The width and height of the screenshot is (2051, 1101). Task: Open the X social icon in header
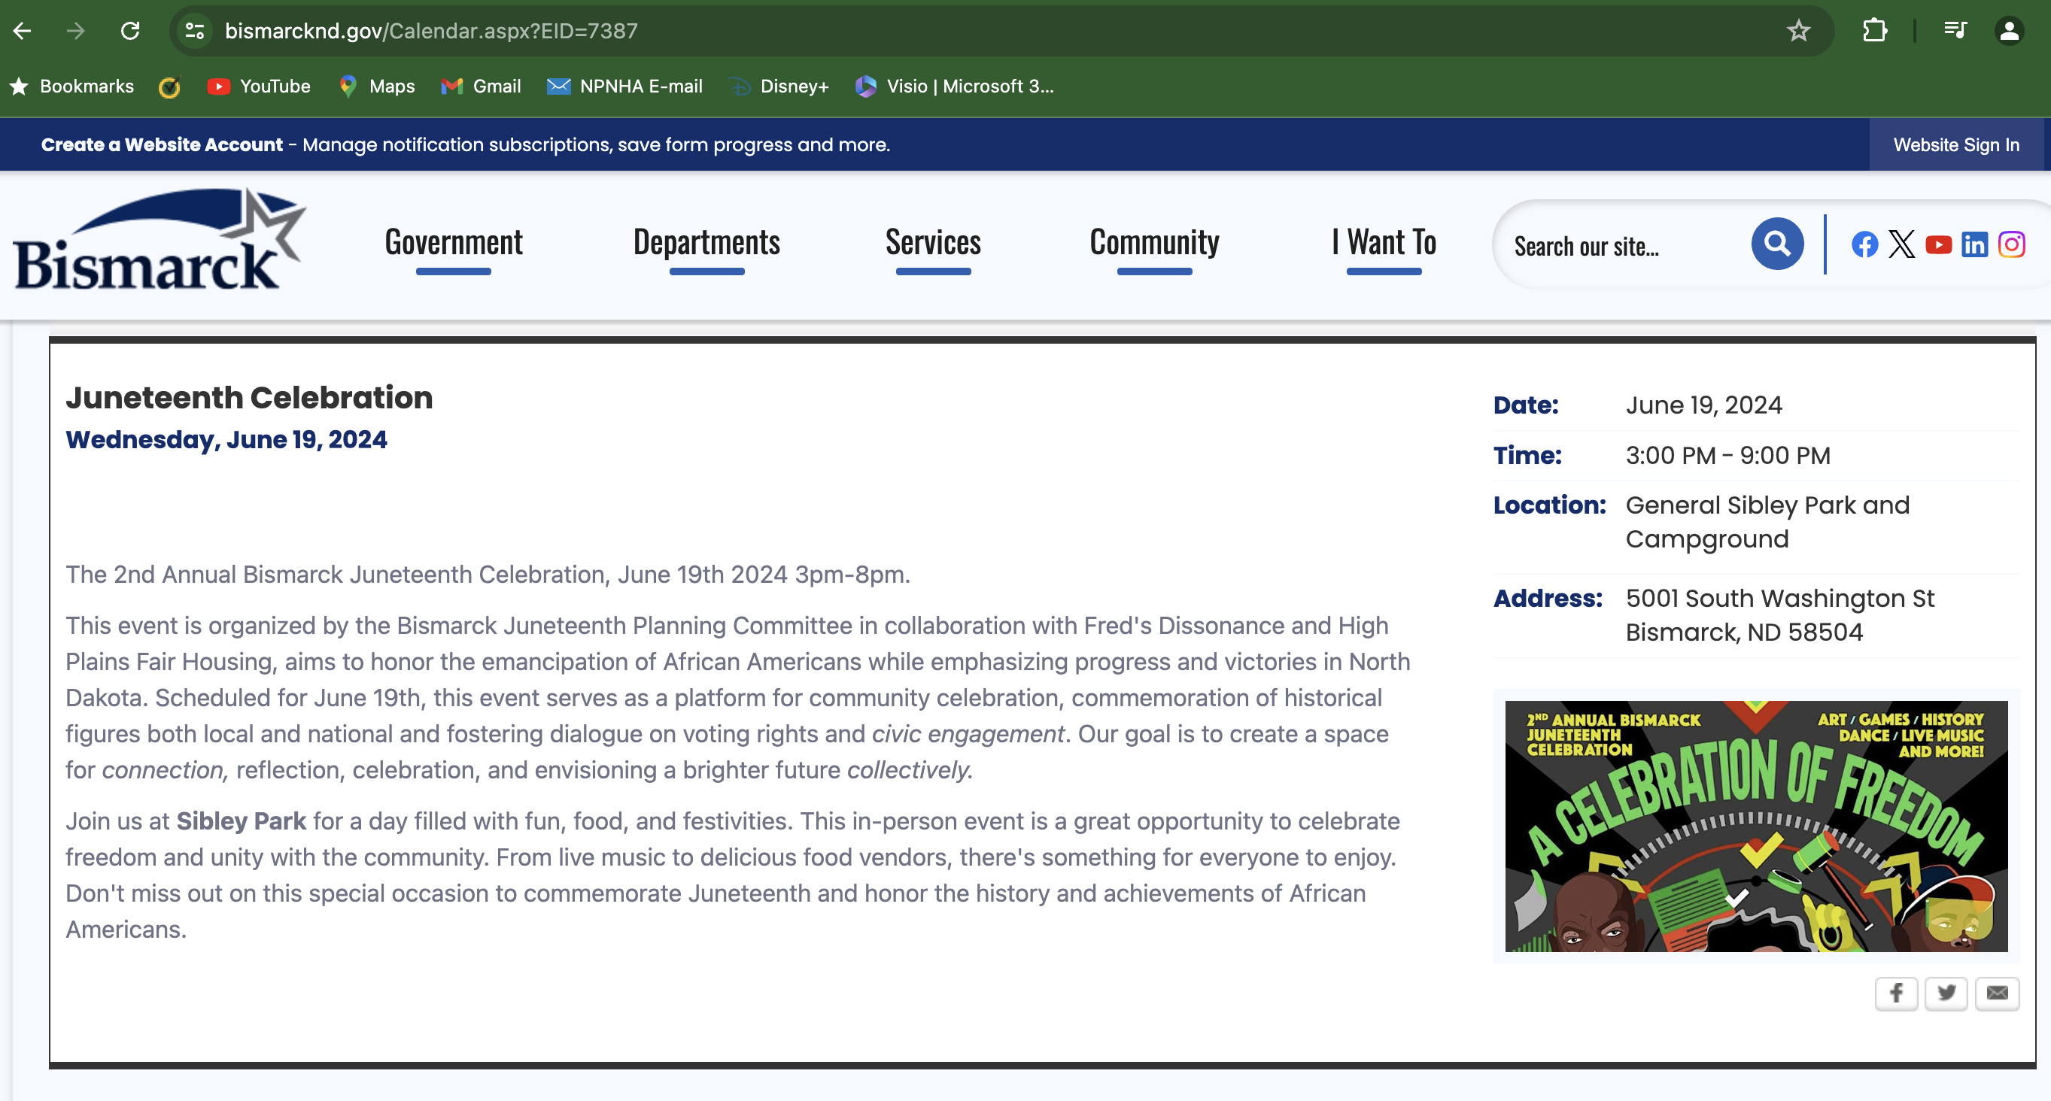click(1901, 244)
